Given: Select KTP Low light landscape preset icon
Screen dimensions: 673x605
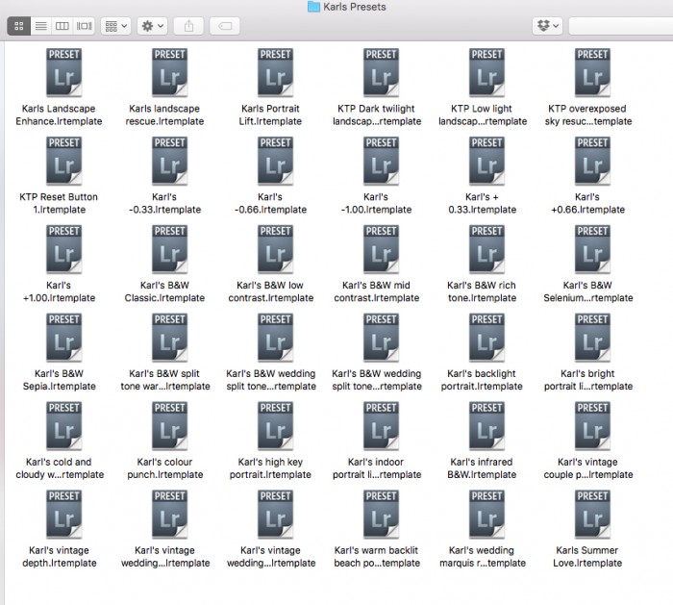Looking at the screenshot, I should pos(486,72).
